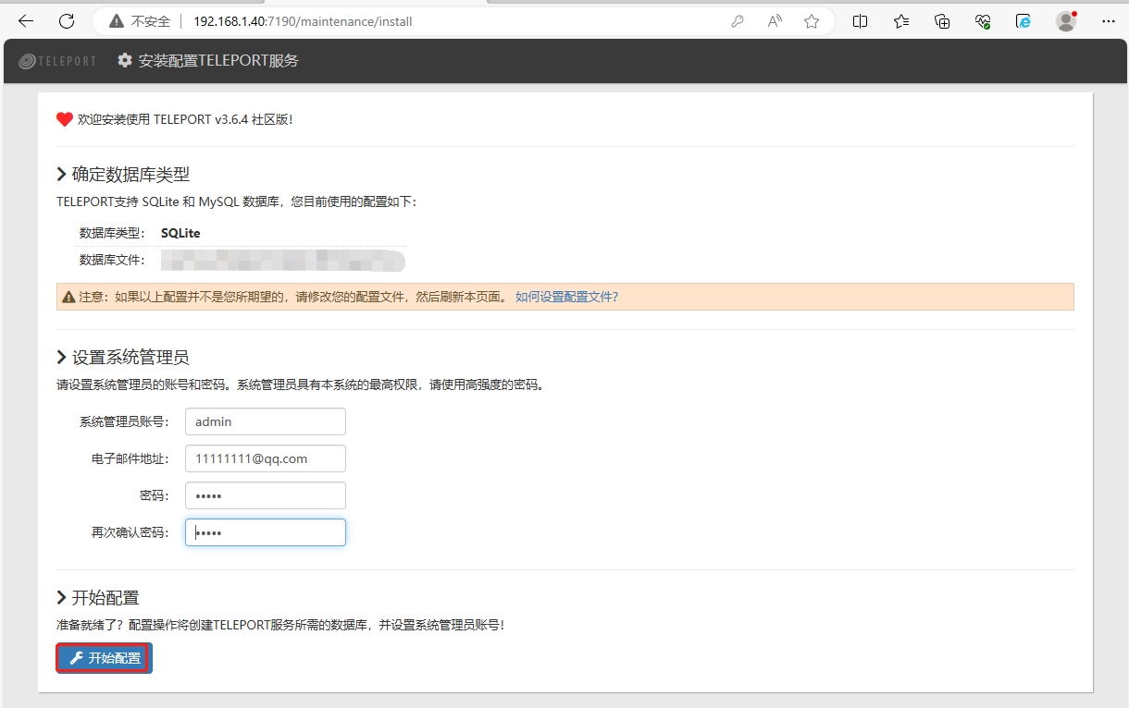Viewport: 1129px width, 708px height.
Task: Click the 欢迎安装使用 TELEPORT v3.6.4 text
Action: coord(185,119)
